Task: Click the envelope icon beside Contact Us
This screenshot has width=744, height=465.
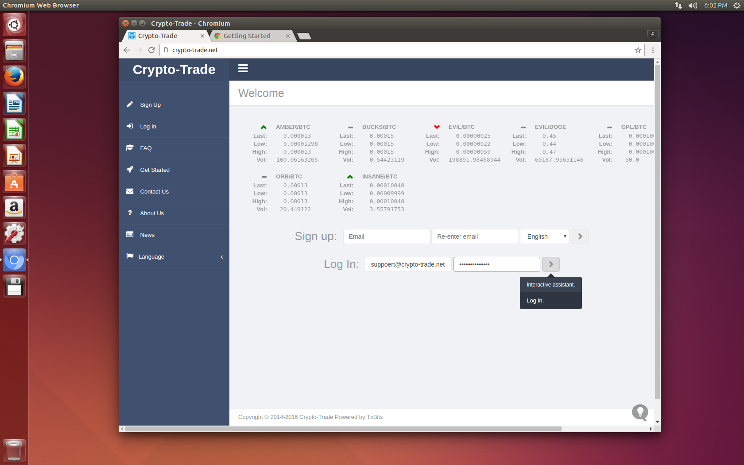Action: pyautogui.click(x=130, y=191)
